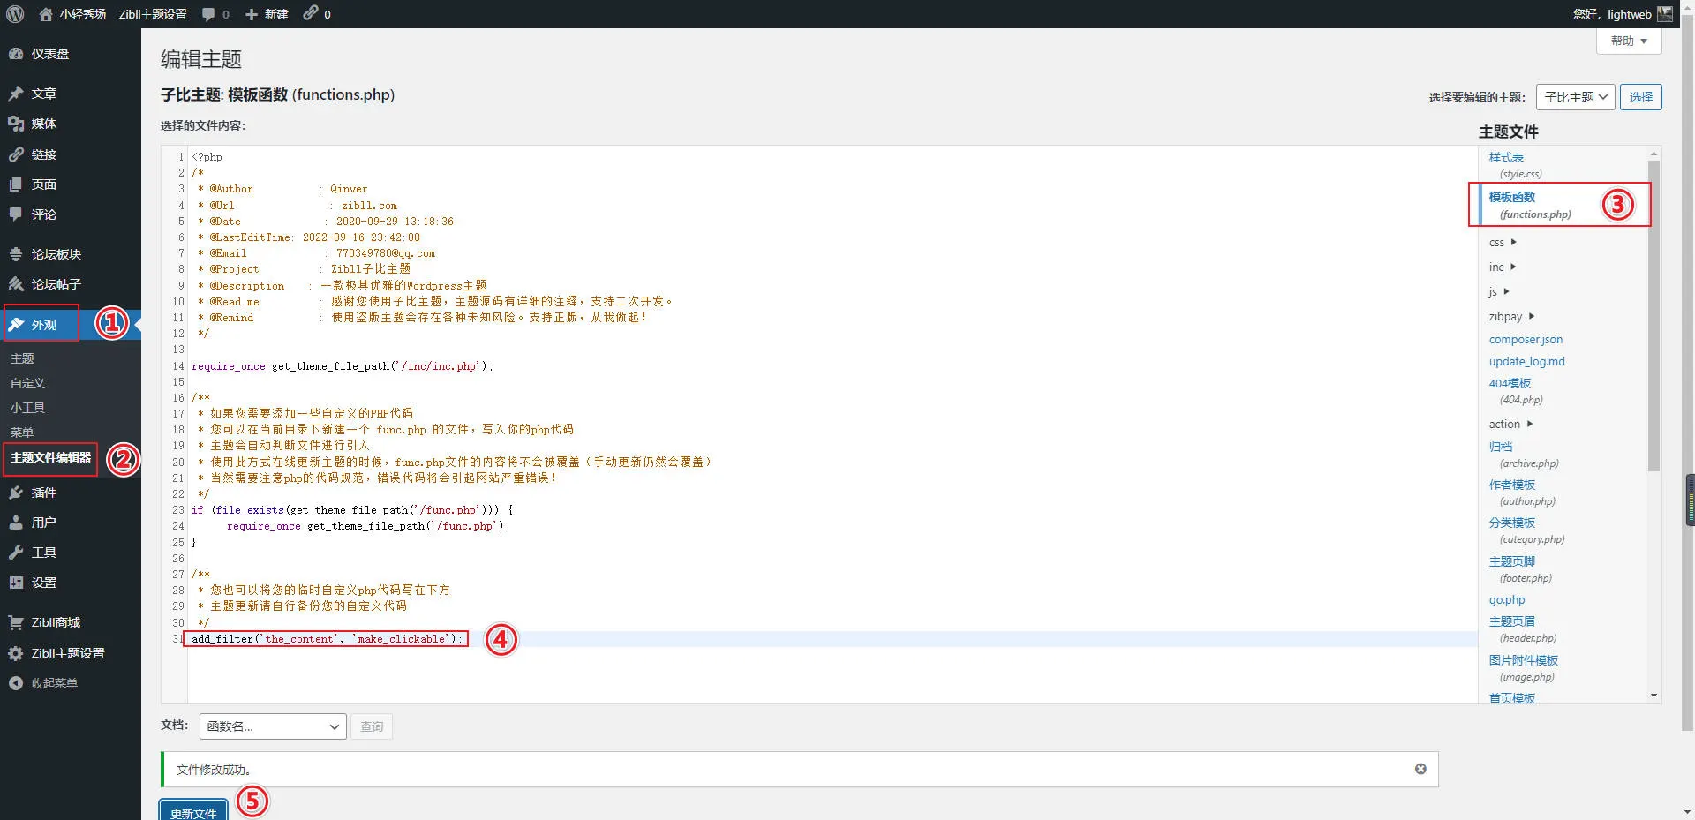Click the 用户 users icon

click(16, 523)
